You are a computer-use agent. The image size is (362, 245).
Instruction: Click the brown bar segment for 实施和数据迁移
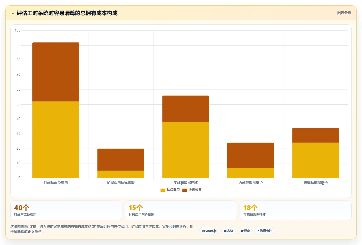[186, 109]
